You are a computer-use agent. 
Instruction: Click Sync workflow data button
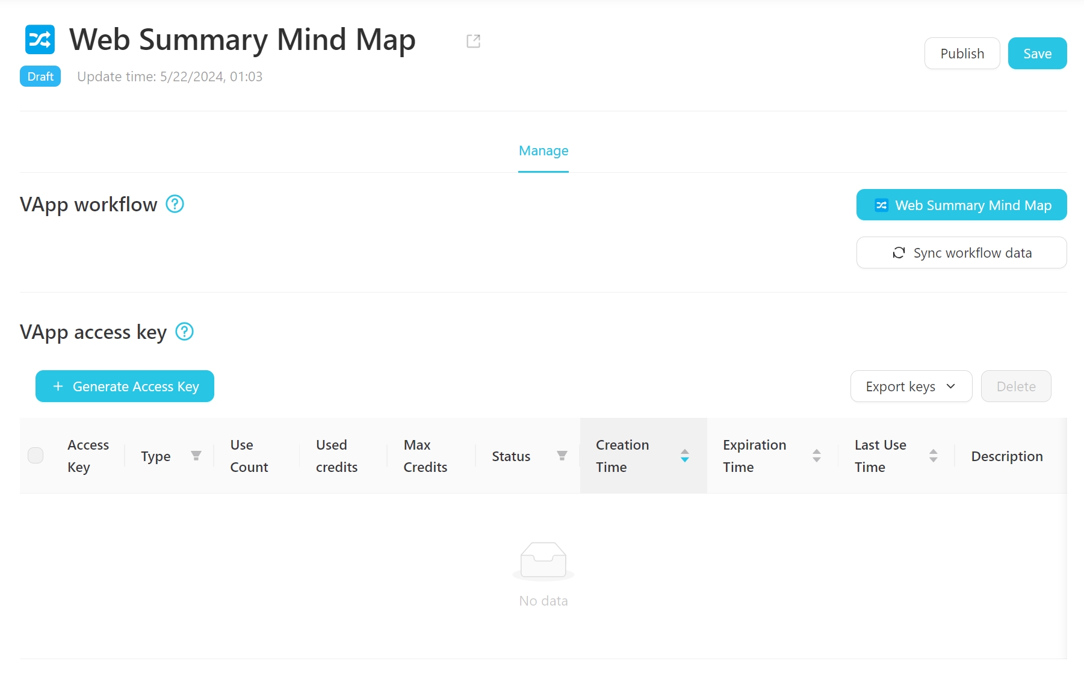[961, 253]
